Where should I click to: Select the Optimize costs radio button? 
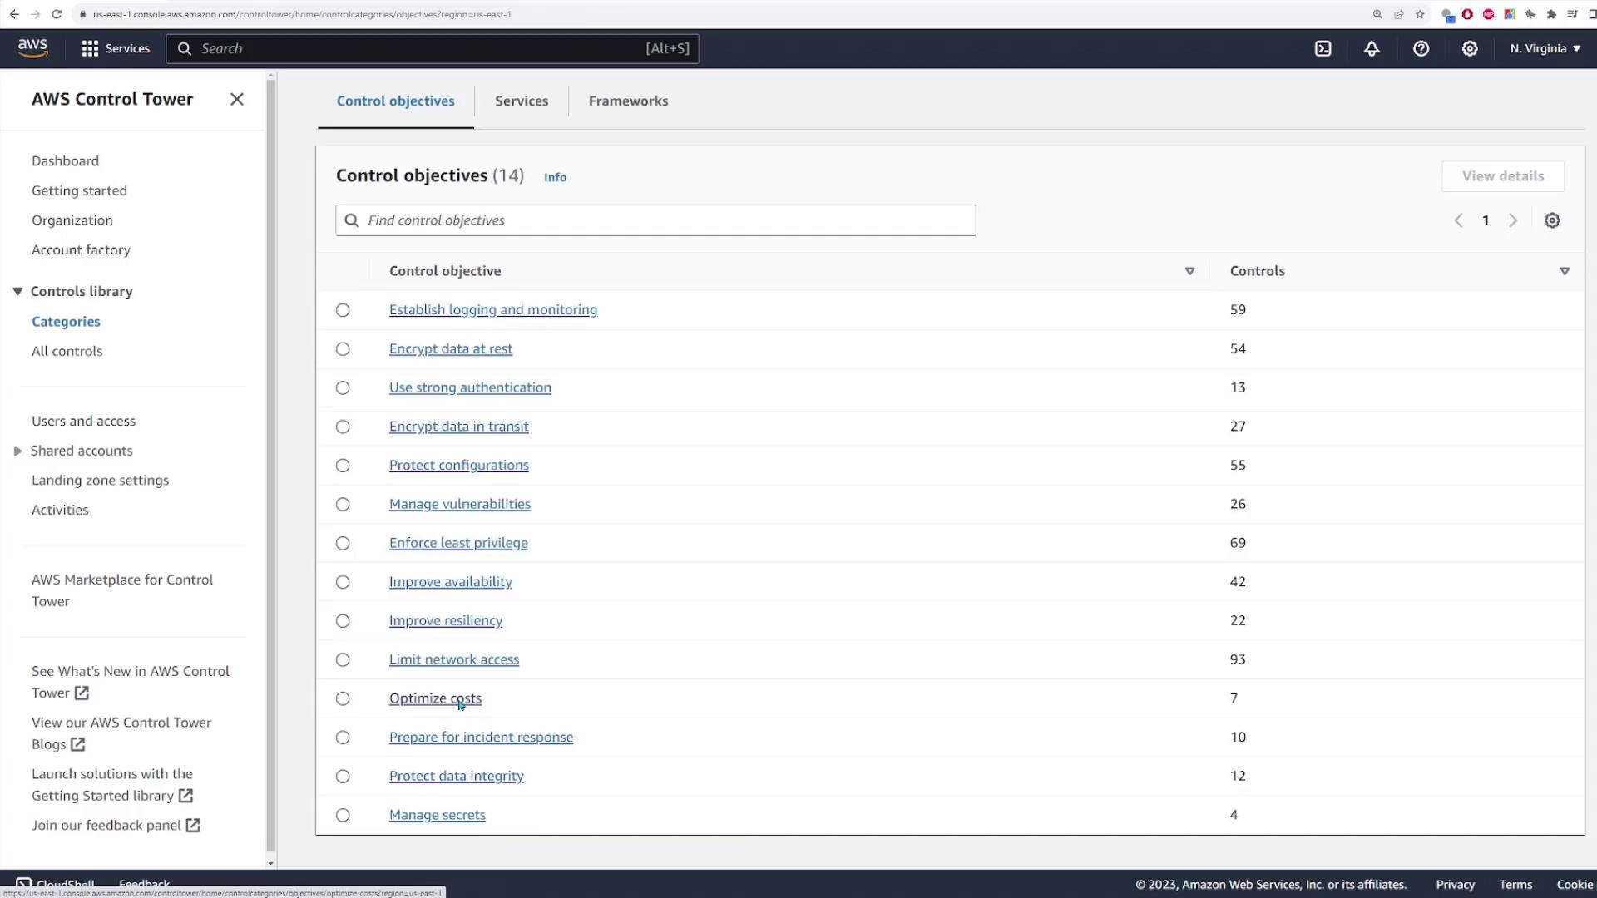(343, 698)
